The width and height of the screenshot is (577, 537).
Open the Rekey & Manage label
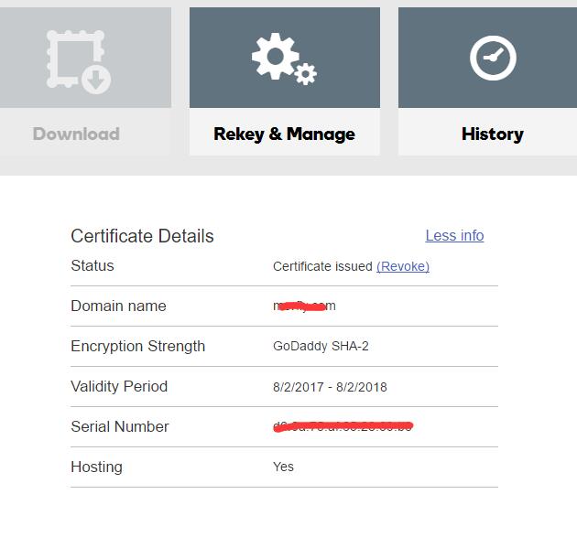coord(284,134)
